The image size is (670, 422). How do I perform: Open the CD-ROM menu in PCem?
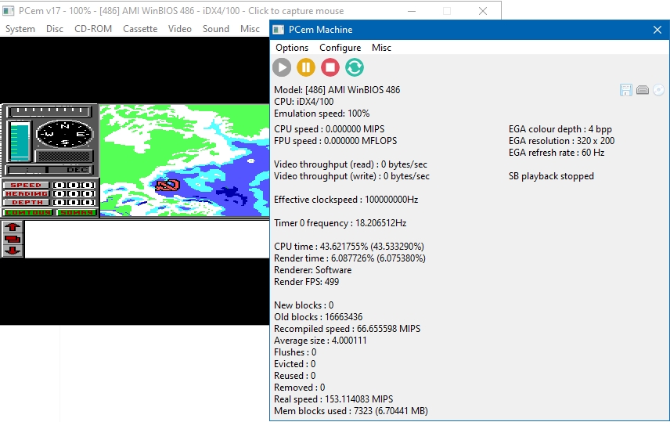click(x=93, y=29)
